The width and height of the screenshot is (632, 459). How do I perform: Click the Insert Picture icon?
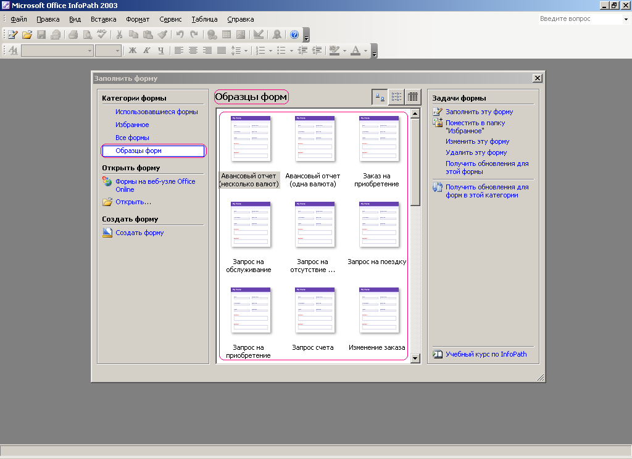(x=241, y=35)
